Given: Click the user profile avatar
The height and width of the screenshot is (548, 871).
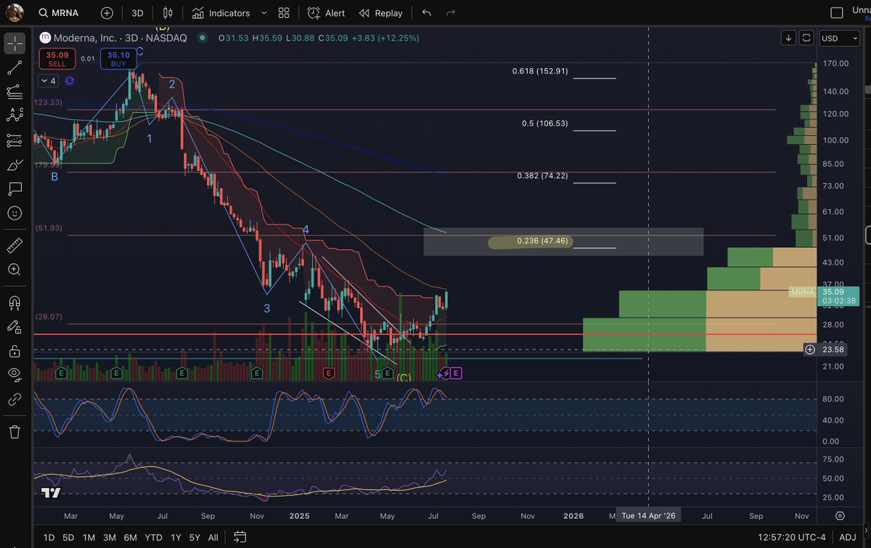Looking at the screenshot, I should (13, 12).
